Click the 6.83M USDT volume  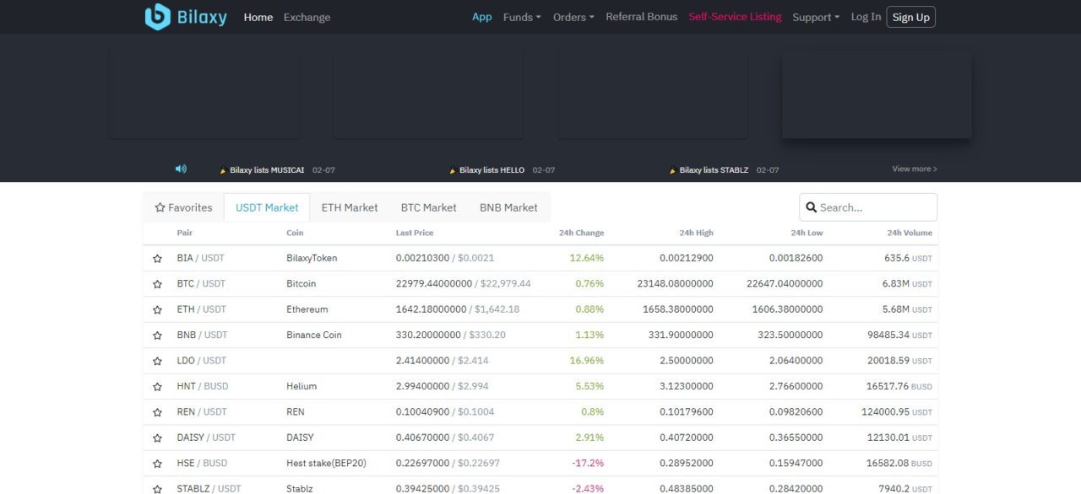coord(907,283)
